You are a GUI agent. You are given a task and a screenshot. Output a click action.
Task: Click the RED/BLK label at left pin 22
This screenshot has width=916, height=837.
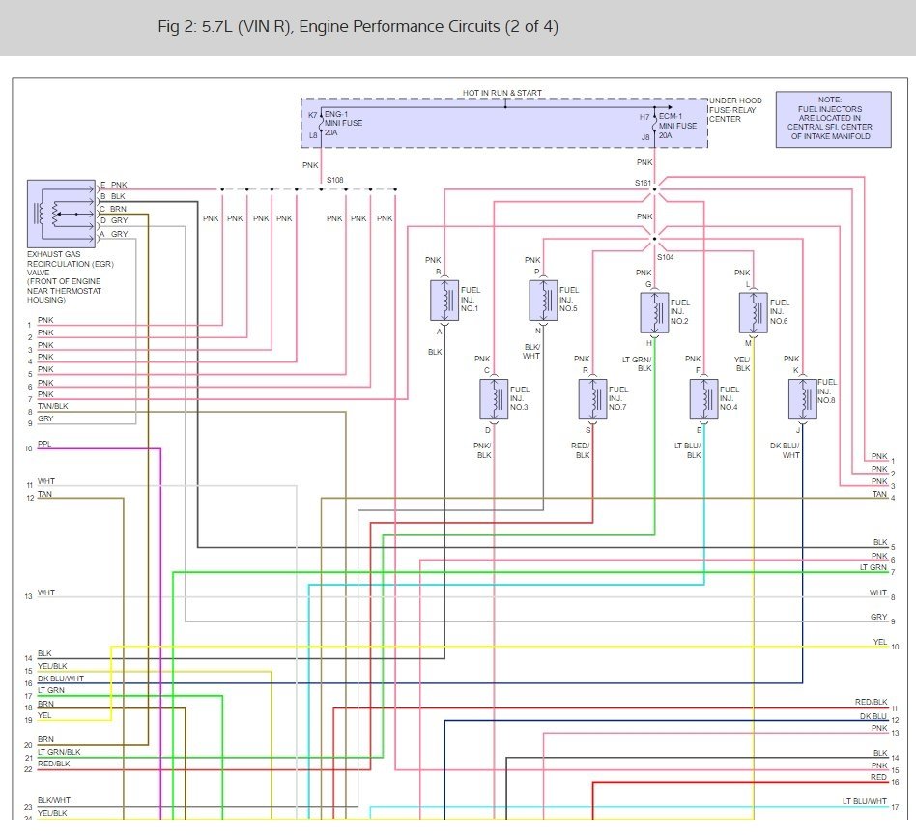tap(54, 764)
